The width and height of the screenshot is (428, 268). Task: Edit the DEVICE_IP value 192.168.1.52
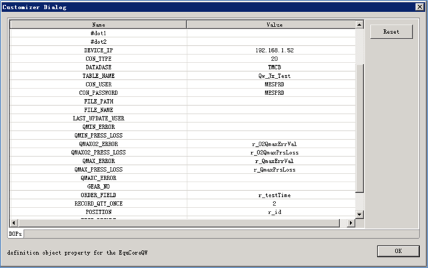tap(274, 51)
